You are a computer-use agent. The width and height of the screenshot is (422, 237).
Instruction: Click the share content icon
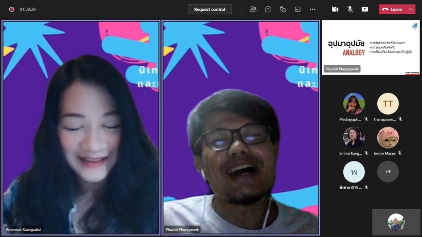[x=365, y=9]
